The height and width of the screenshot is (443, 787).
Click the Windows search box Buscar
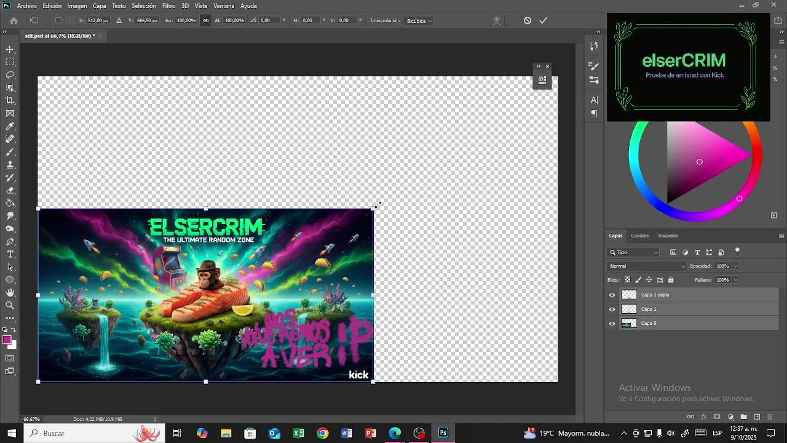(94, 433)
